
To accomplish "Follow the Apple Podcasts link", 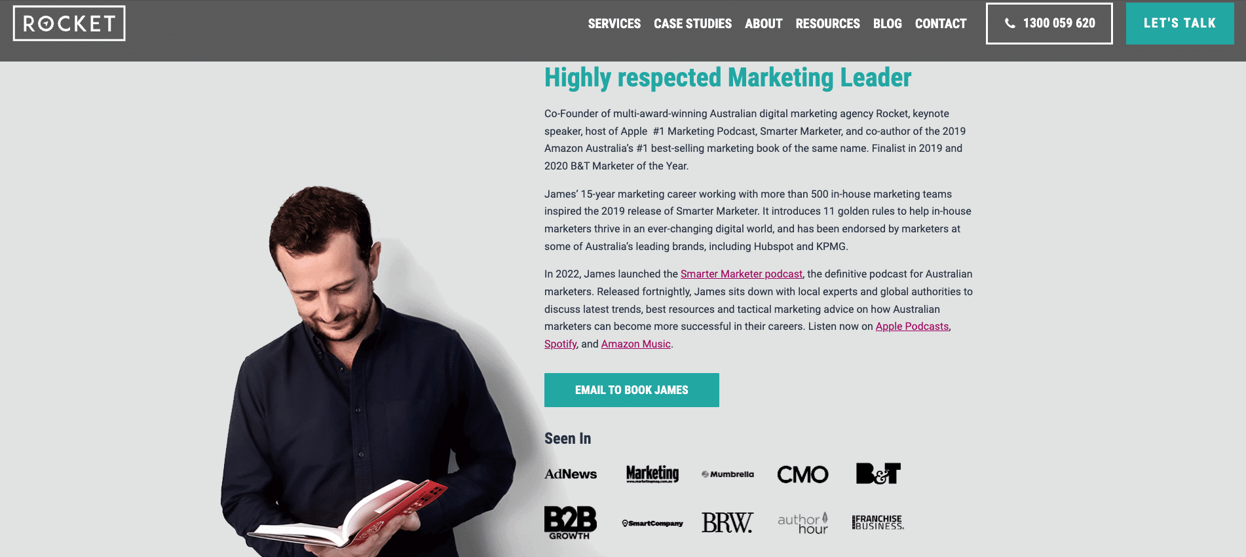I will (912, 327).
